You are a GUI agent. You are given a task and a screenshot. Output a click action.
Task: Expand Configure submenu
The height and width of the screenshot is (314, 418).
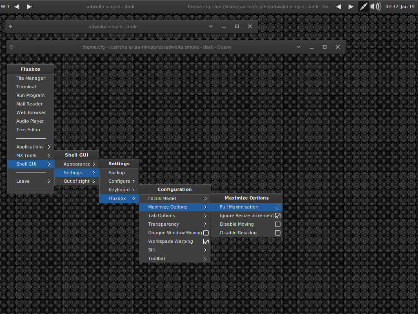point(119,181)
